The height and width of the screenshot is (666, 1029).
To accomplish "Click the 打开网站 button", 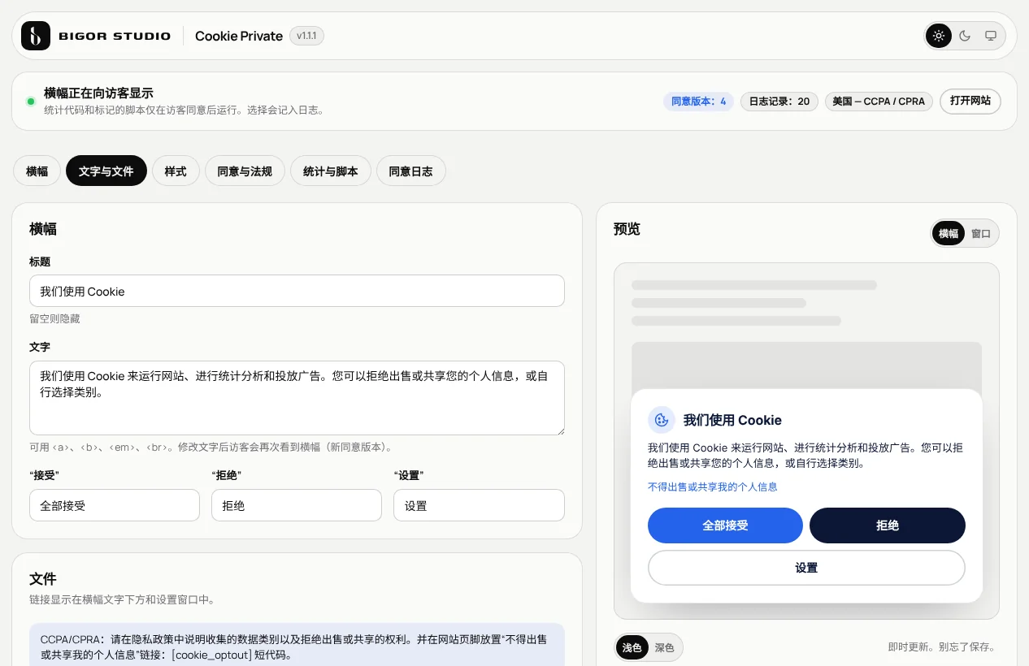I will (x=970, y=102).
